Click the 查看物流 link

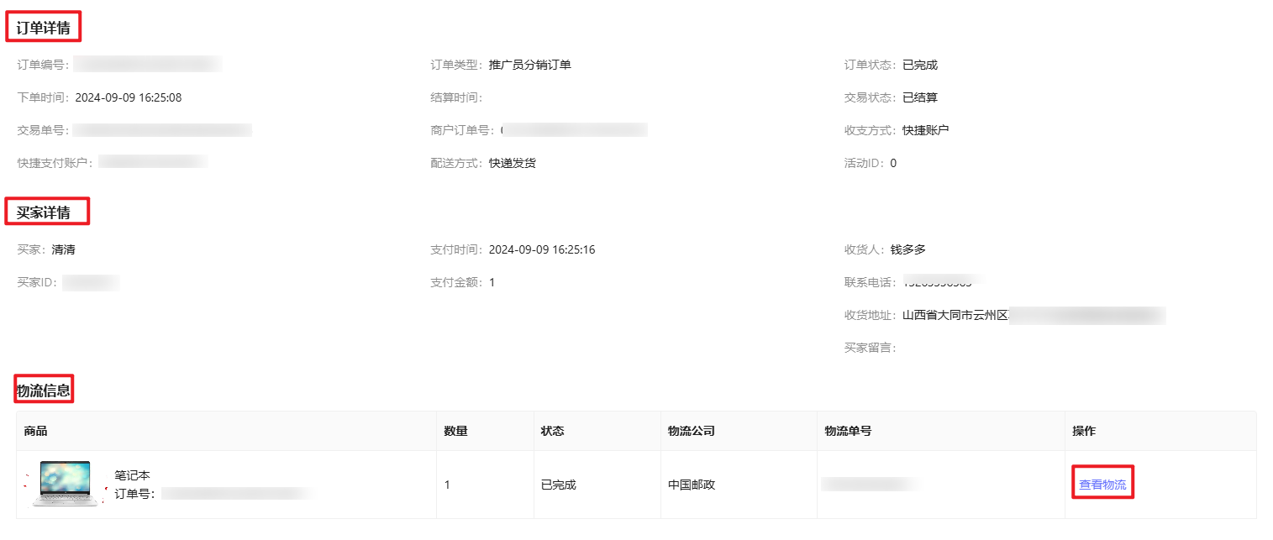[x=1102, y=485]
